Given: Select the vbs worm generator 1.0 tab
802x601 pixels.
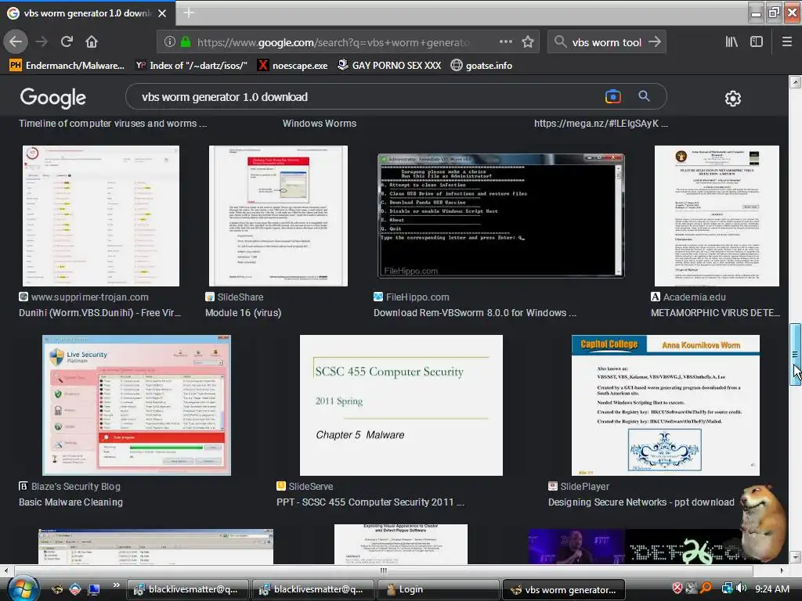Looking at the screenshot, I should point(87,13).
